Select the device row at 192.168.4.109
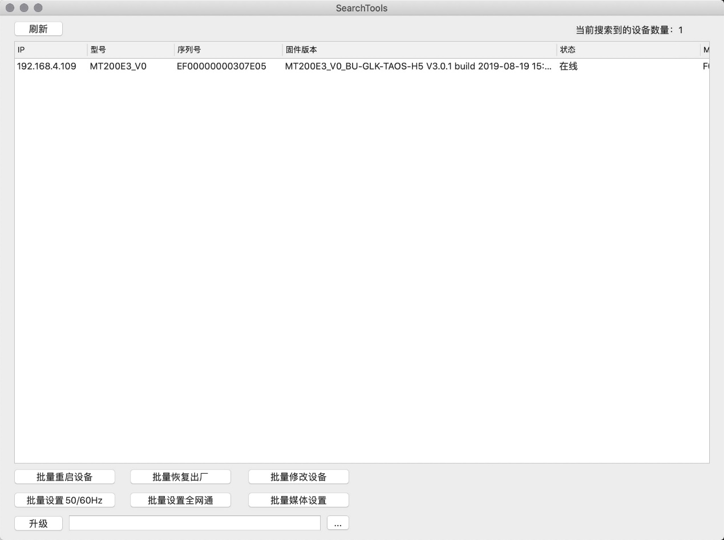 click(47, 66)
